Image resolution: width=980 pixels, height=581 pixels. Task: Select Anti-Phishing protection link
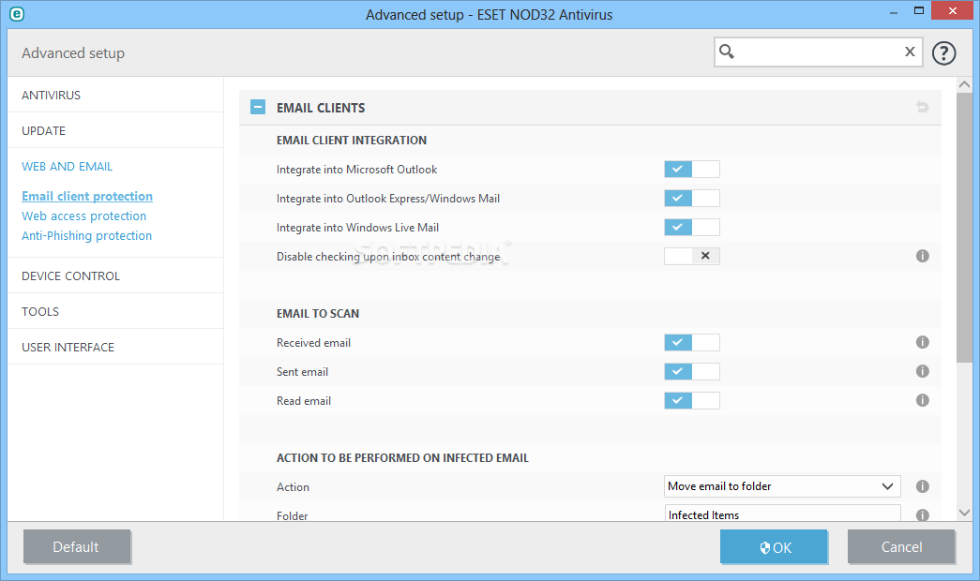click(x=87, y=235)
